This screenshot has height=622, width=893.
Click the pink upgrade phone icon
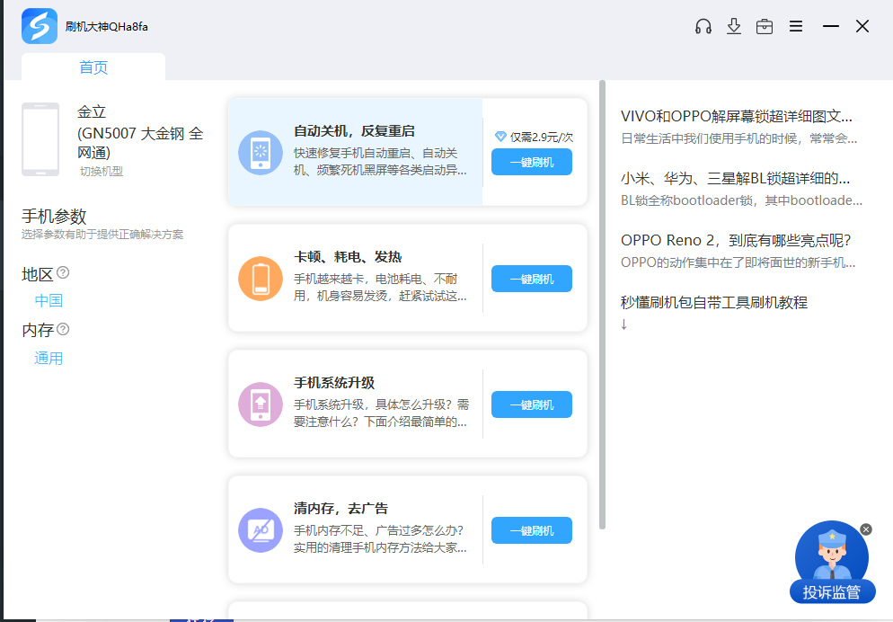(261, 404)
